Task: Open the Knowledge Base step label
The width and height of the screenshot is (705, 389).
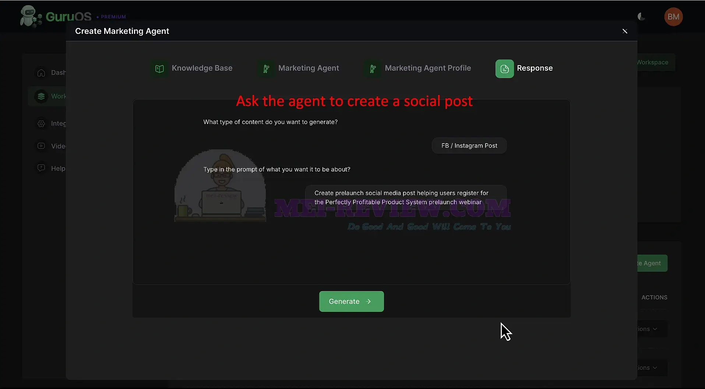Action: [202, 68]
